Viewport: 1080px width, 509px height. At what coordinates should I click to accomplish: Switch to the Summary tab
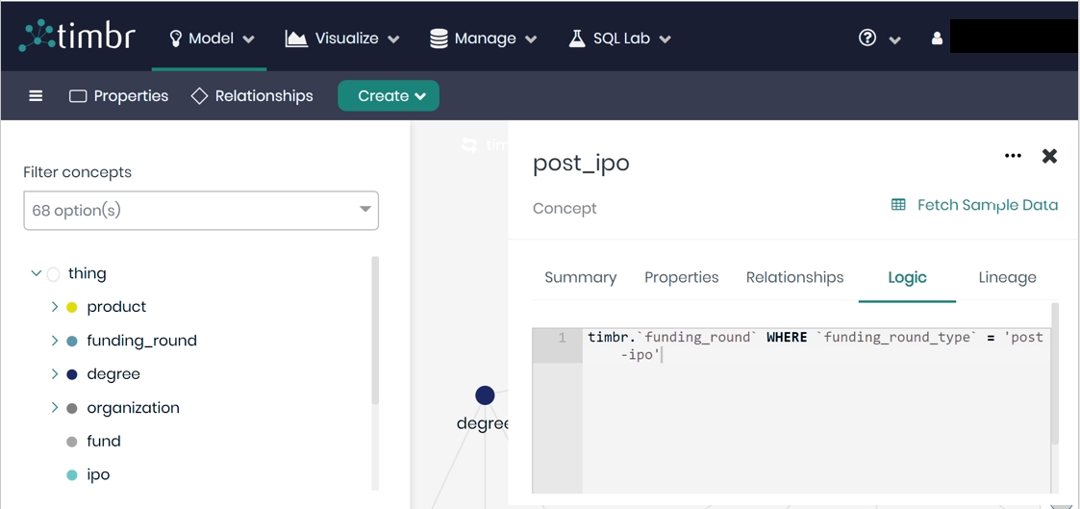tap(581, 277)
